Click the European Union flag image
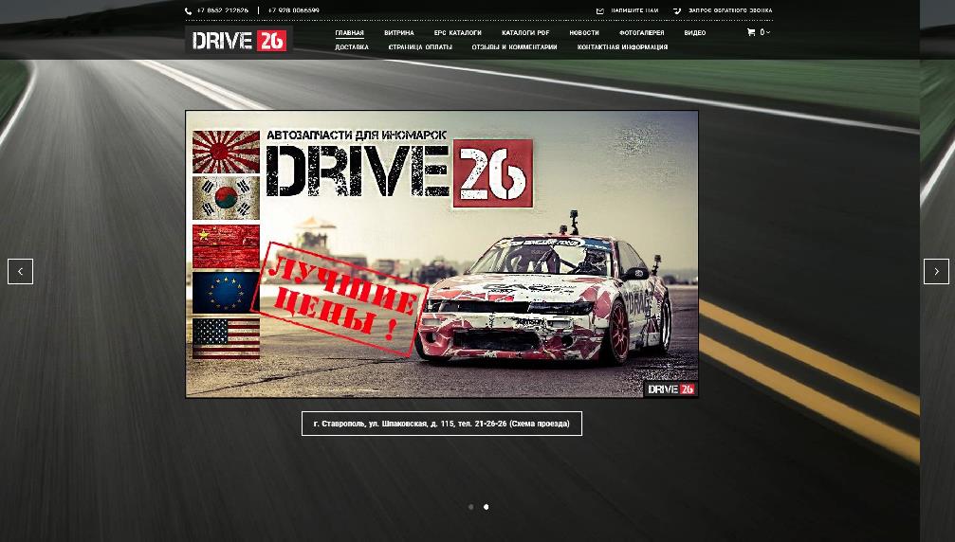The width and height of the screenshot is (955, 542). click(226, 293)
